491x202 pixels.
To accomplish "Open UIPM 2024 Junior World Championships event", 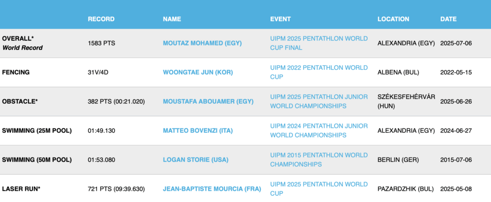I will (319, 131).
